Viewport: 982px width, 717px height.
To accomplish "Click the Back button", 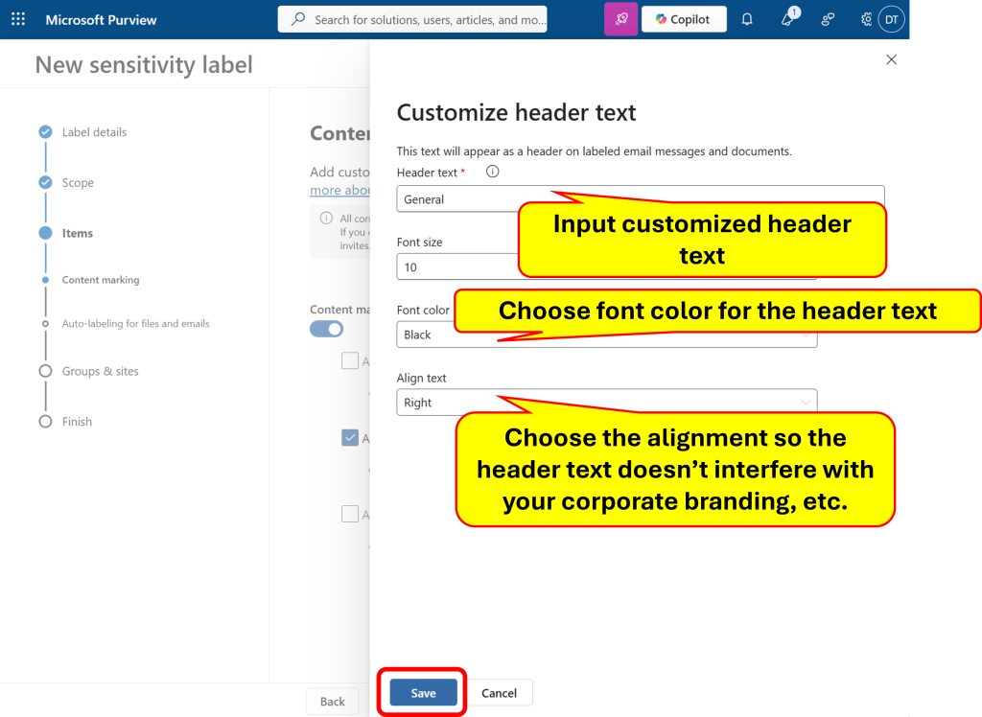I will pyautogui.click(x=333, y=702).
